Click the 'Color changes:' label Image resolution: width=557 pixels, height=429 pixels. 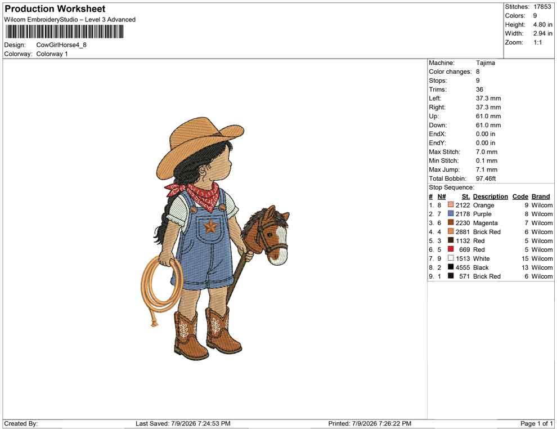coord(450,71)
